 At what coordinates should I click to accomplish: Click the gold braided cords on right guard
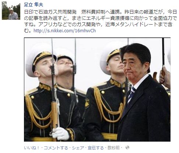point(108,104)
